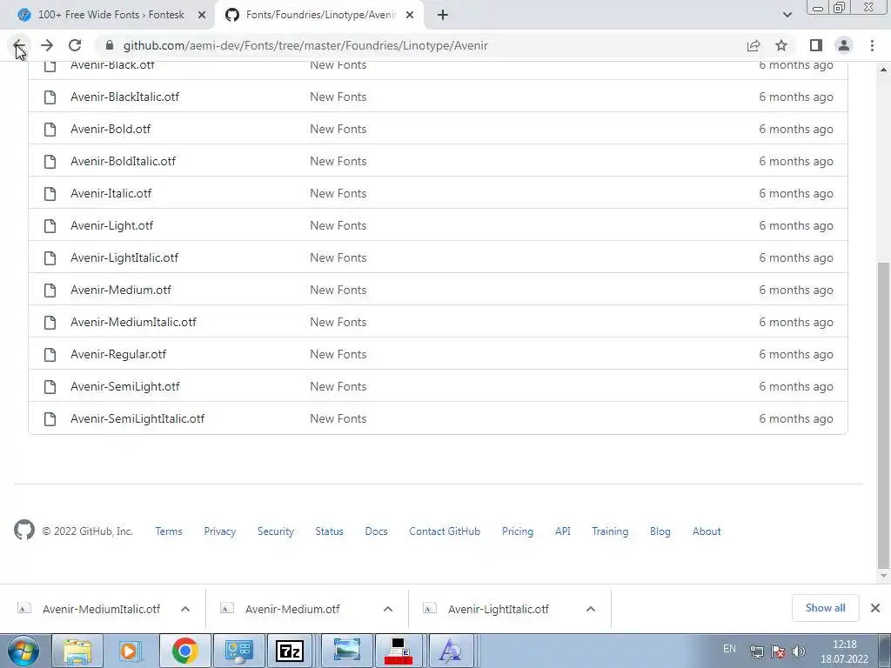Open Windows Media Player from taskbar
This screenshot has height=668, width=891.
(130, 651)
